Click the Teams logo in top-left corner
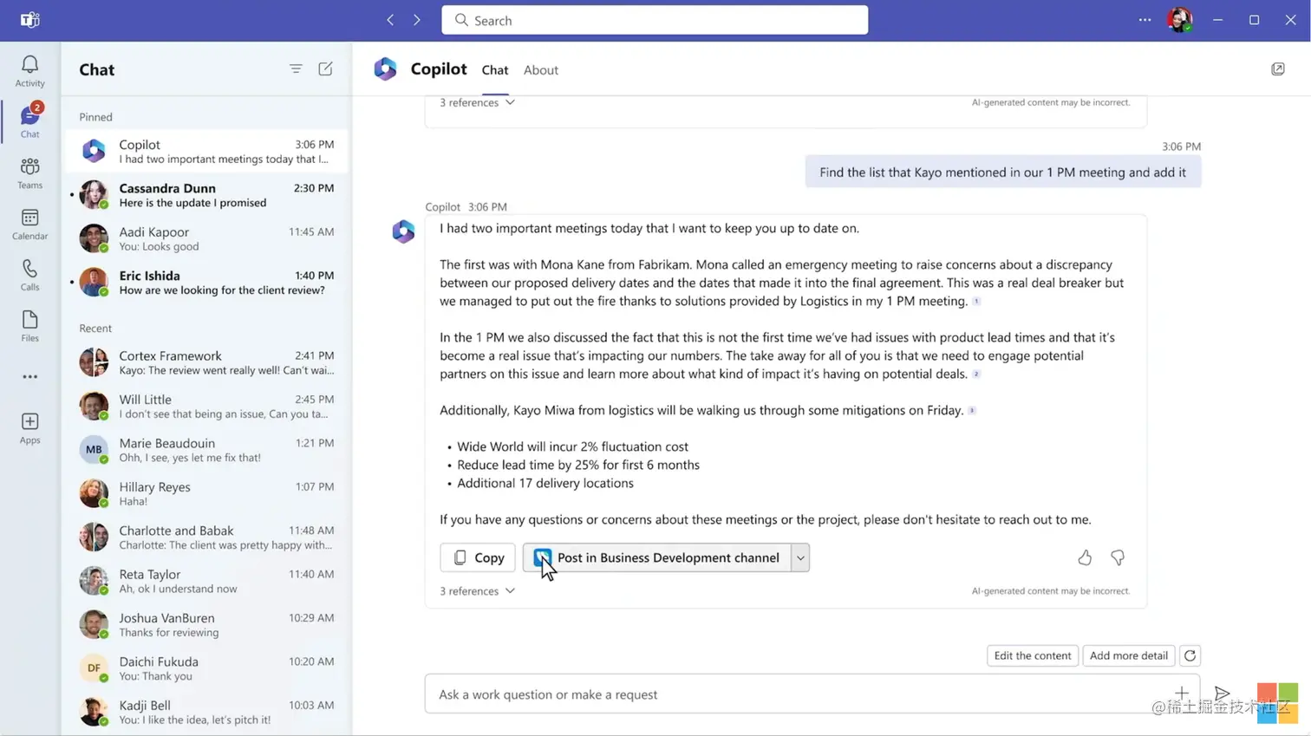The width and height of the screenshot is (1311, 736). (29, 20)
